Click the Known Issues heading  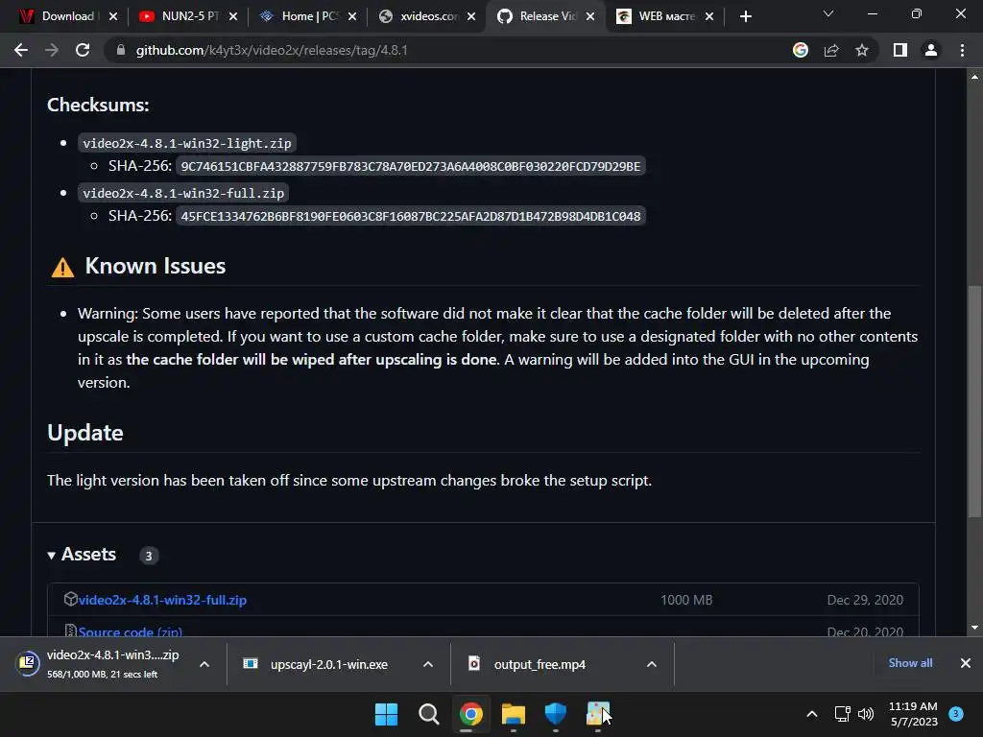(x=155, y=266)
